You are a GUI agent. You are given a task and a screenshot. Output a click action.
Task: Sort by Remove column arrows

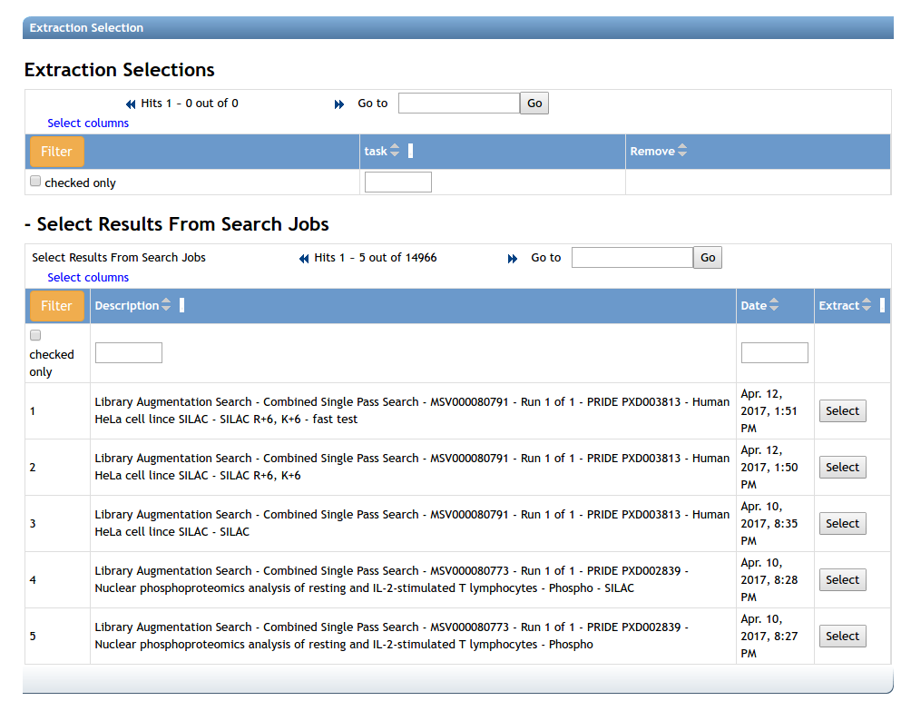coord(682,152)
